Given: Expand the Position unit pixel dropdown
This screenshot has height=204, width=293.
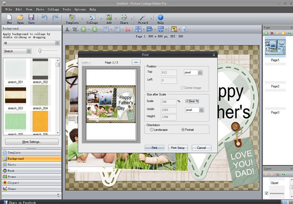Looking at the screenshot, I should (200, 72).
